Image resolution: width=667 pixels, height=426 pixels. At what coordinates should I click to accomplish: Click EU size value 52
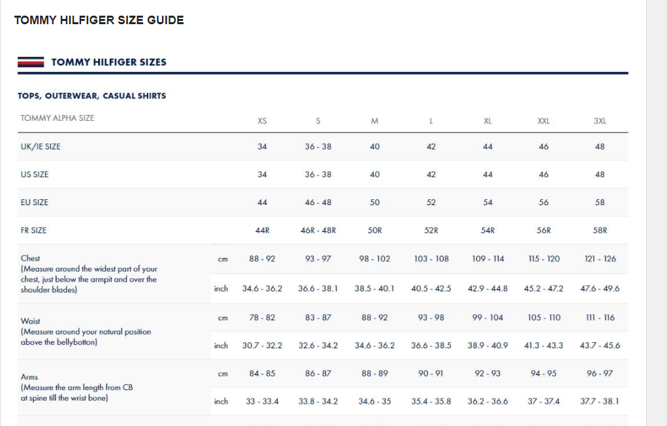431,203
